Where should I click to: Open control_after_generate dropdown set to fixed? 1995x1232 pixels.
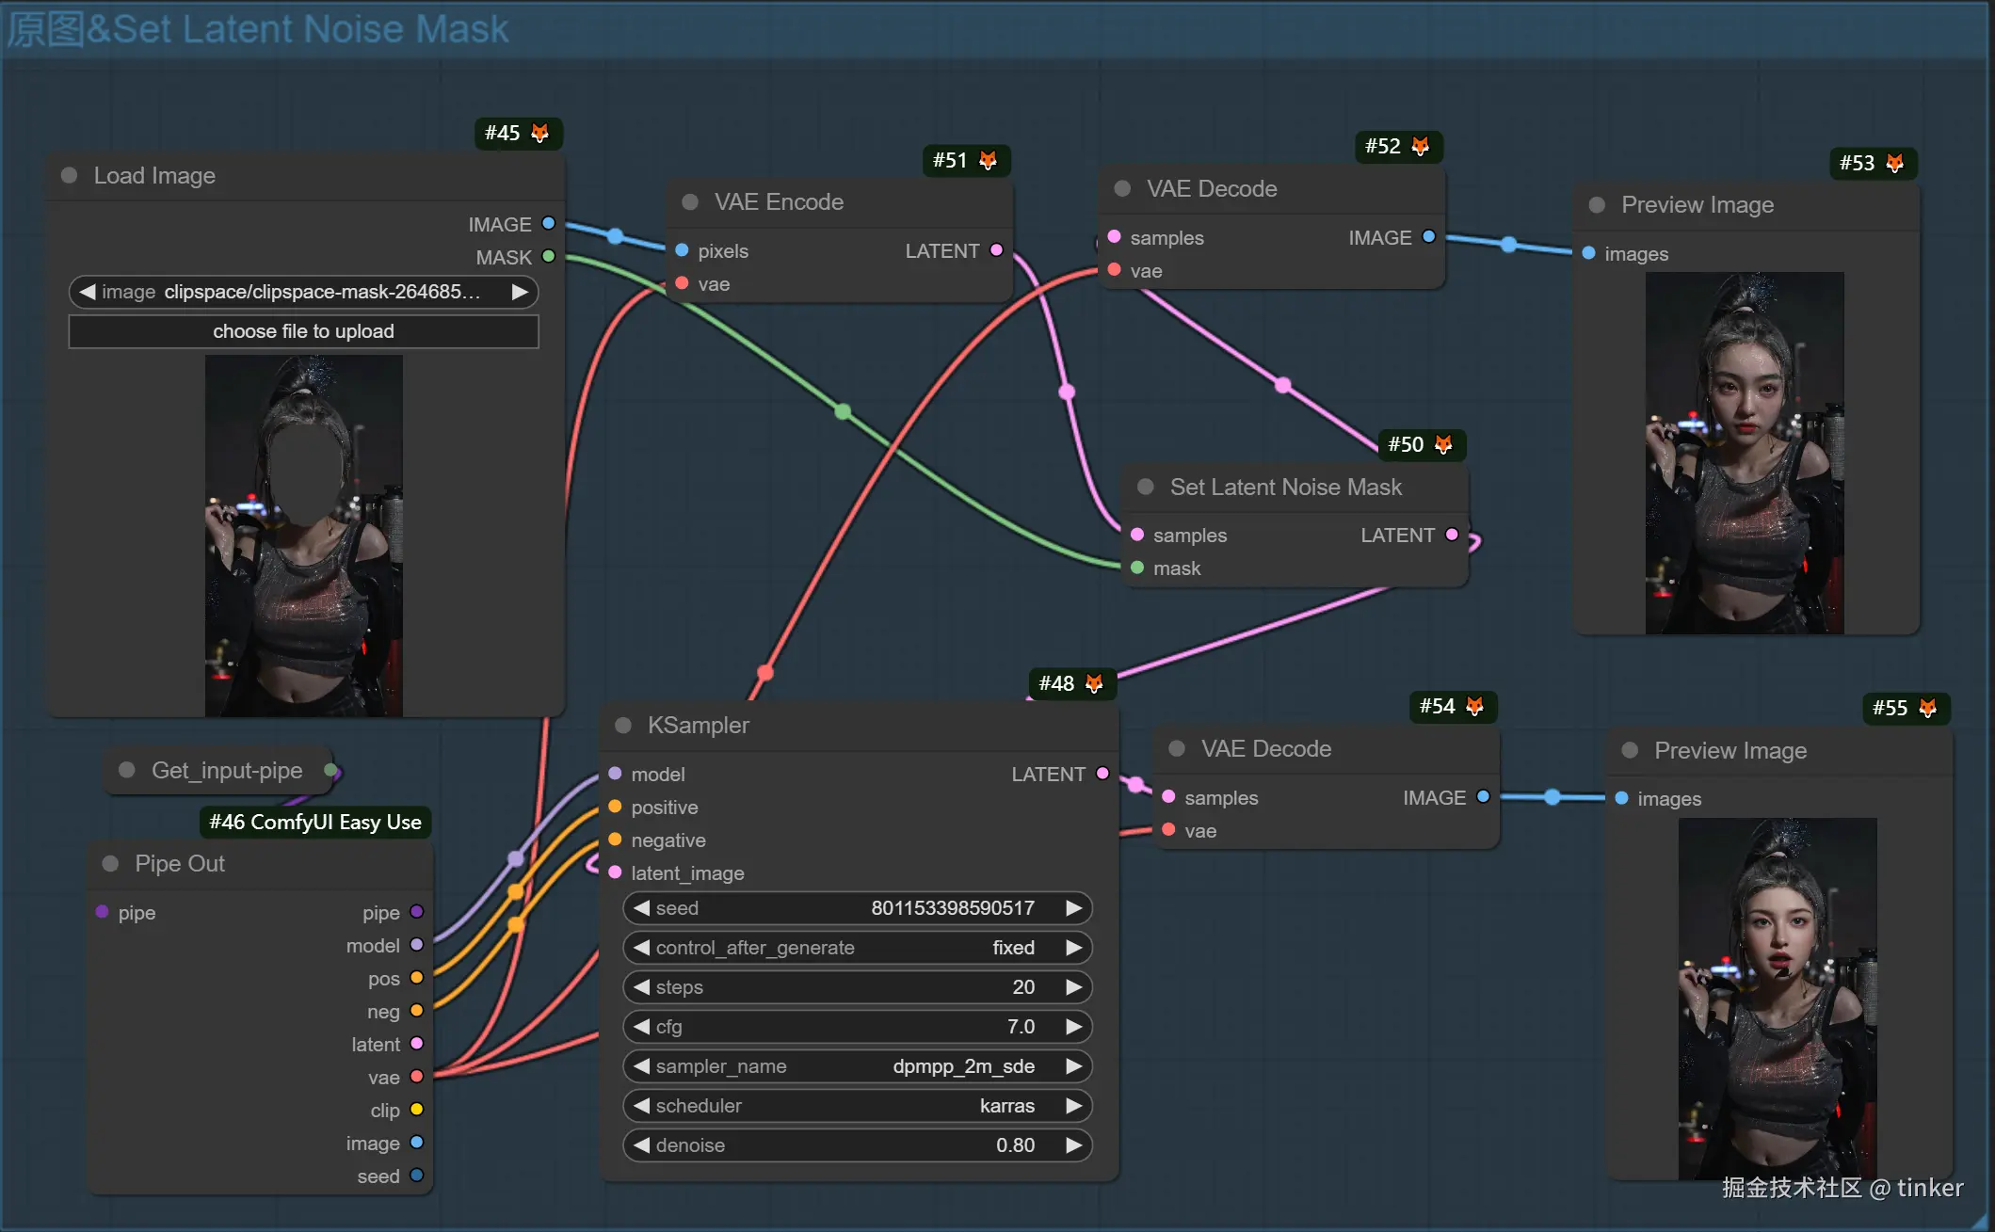tap(857, 948)
